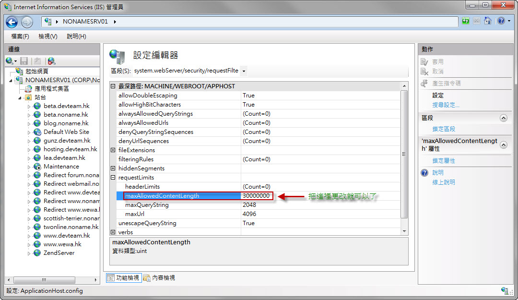This screenshot has width=518, height=300.
Task: Click the Up one level icon in Connections toolbar
Action: click(37, 61)
